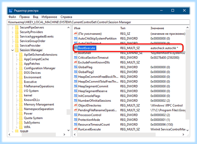Collapse the Session Manager key

[12, 50]
